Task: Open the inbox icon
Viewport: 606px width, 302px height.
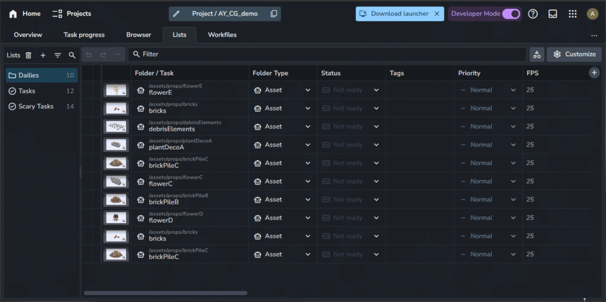Action: (553, 14)
